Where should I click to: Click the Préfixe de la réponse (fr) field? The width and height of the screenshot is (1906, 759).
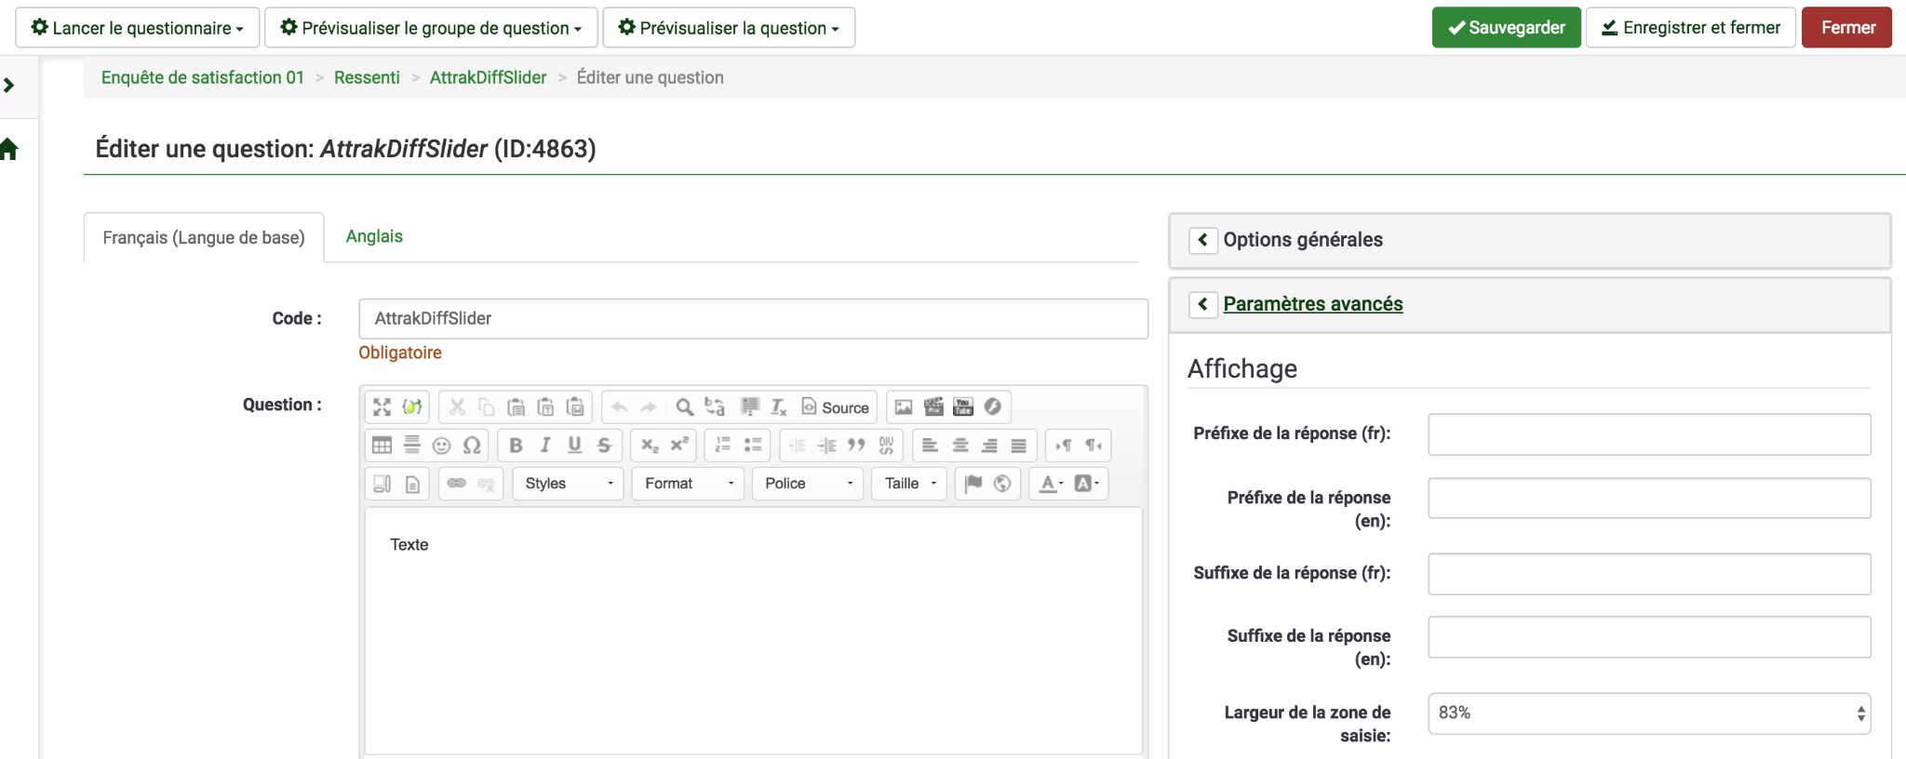click(x=1648, y=434)
